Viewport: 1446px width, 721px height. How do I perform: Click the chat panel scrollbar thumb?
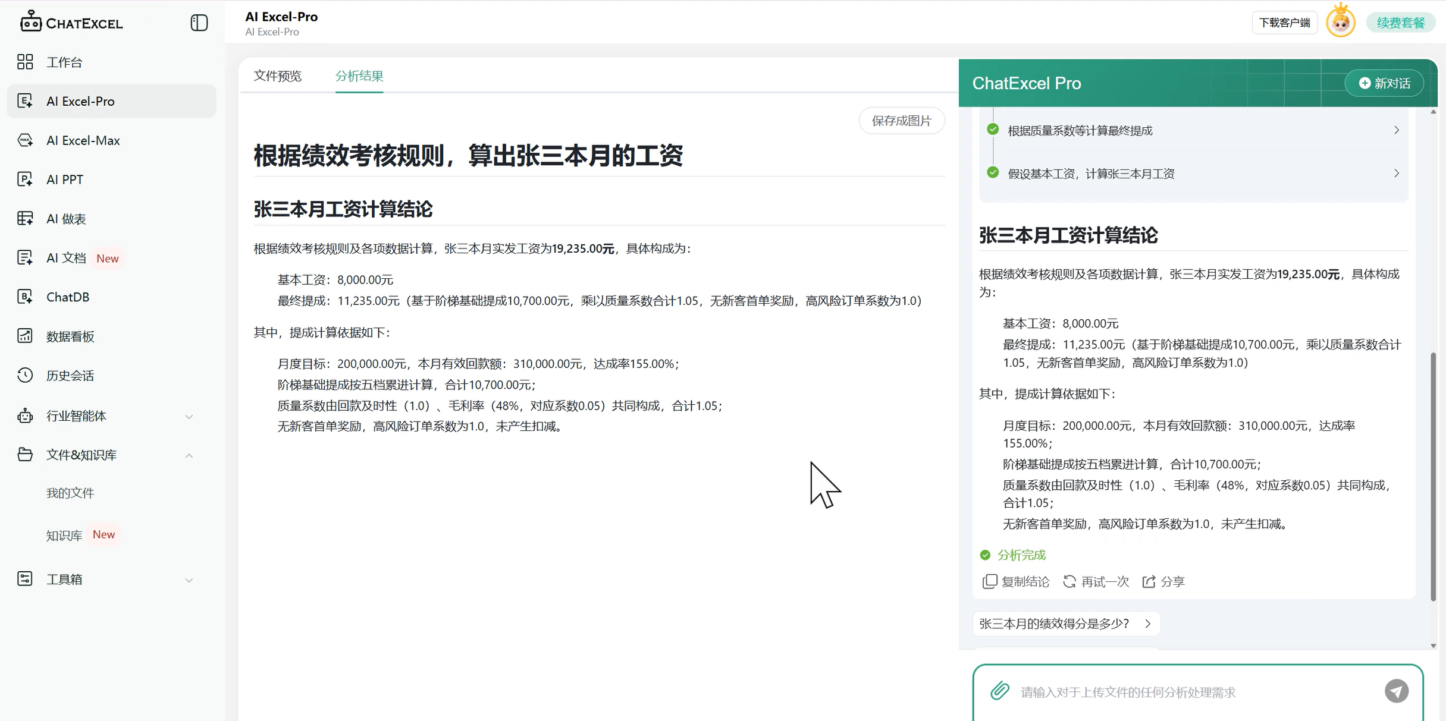point(1434,477)
